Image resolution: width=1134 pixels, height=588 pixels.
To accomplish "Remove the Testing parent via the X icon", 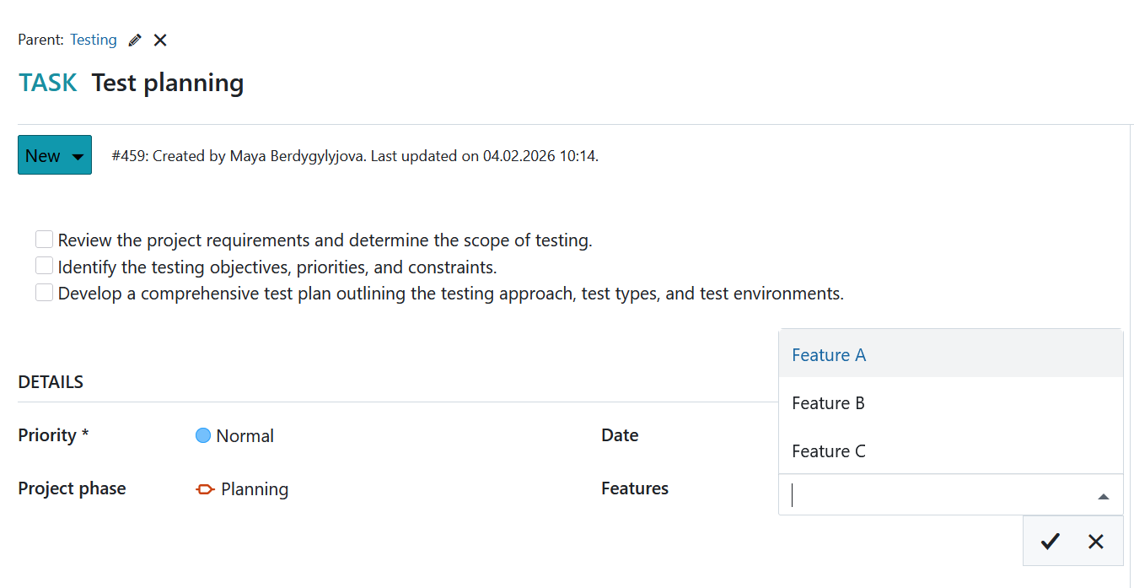I will click(159, 40).
